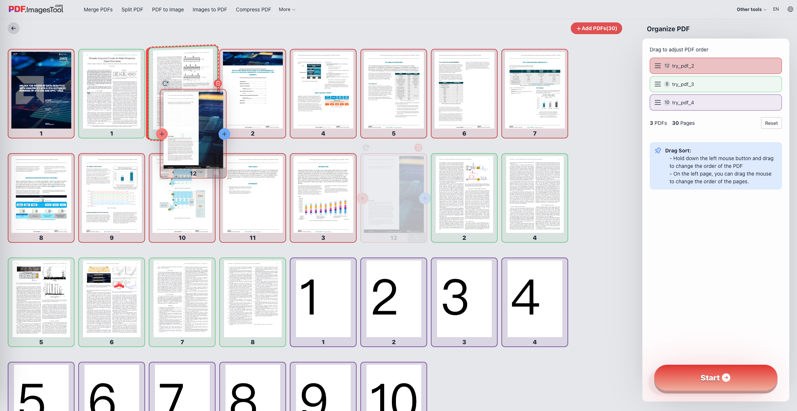Click the Add PDFs(30) button
Image resolution: width=797 pixels, height=411 pixels.
point(596,28)
